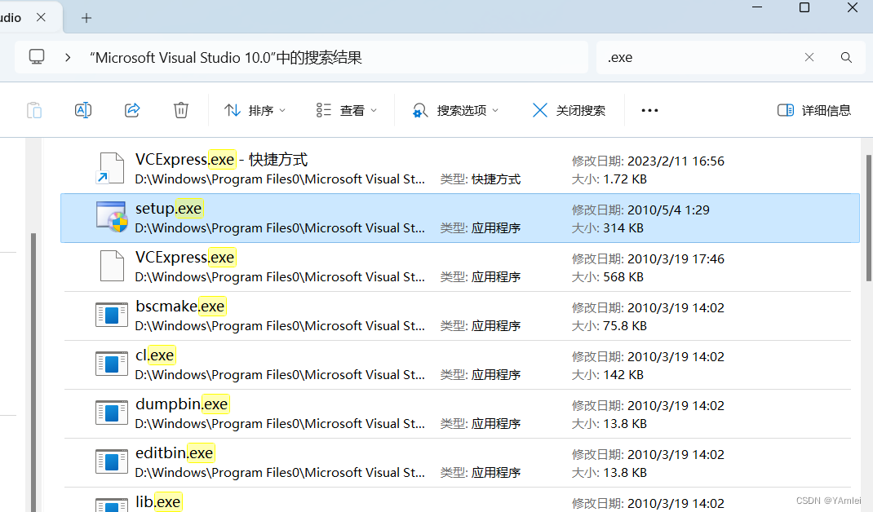Select the dumpbin.exe file icon

pos(111,413)
